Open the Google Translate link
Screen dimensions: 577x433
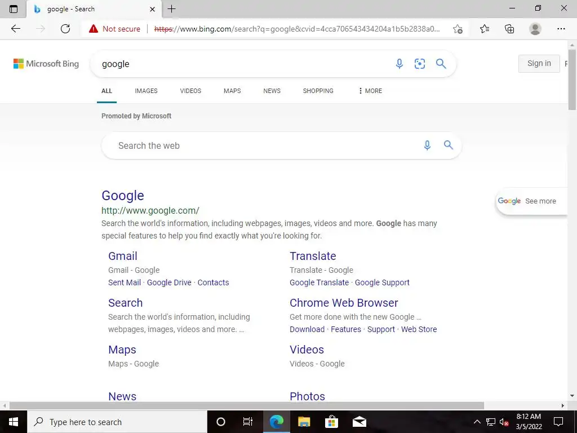(319, 282)
